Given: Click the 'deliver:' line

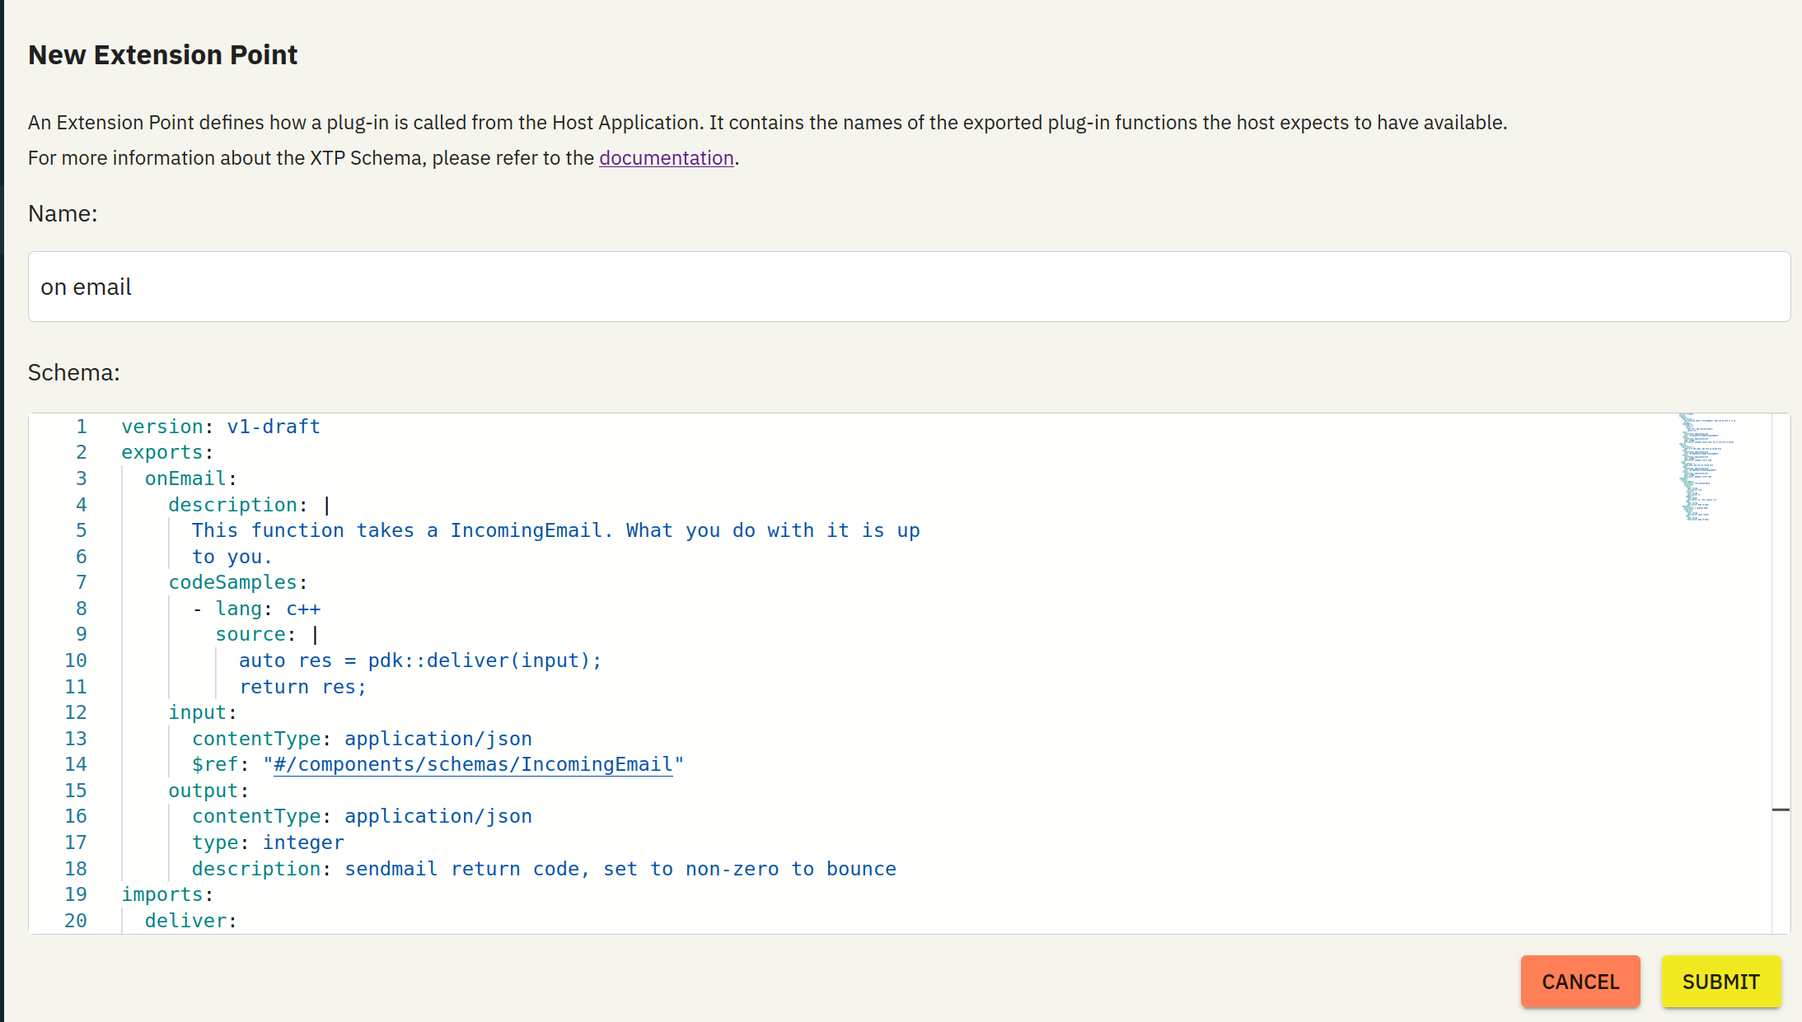Looking at the screenshot, I should coord(191,921).
